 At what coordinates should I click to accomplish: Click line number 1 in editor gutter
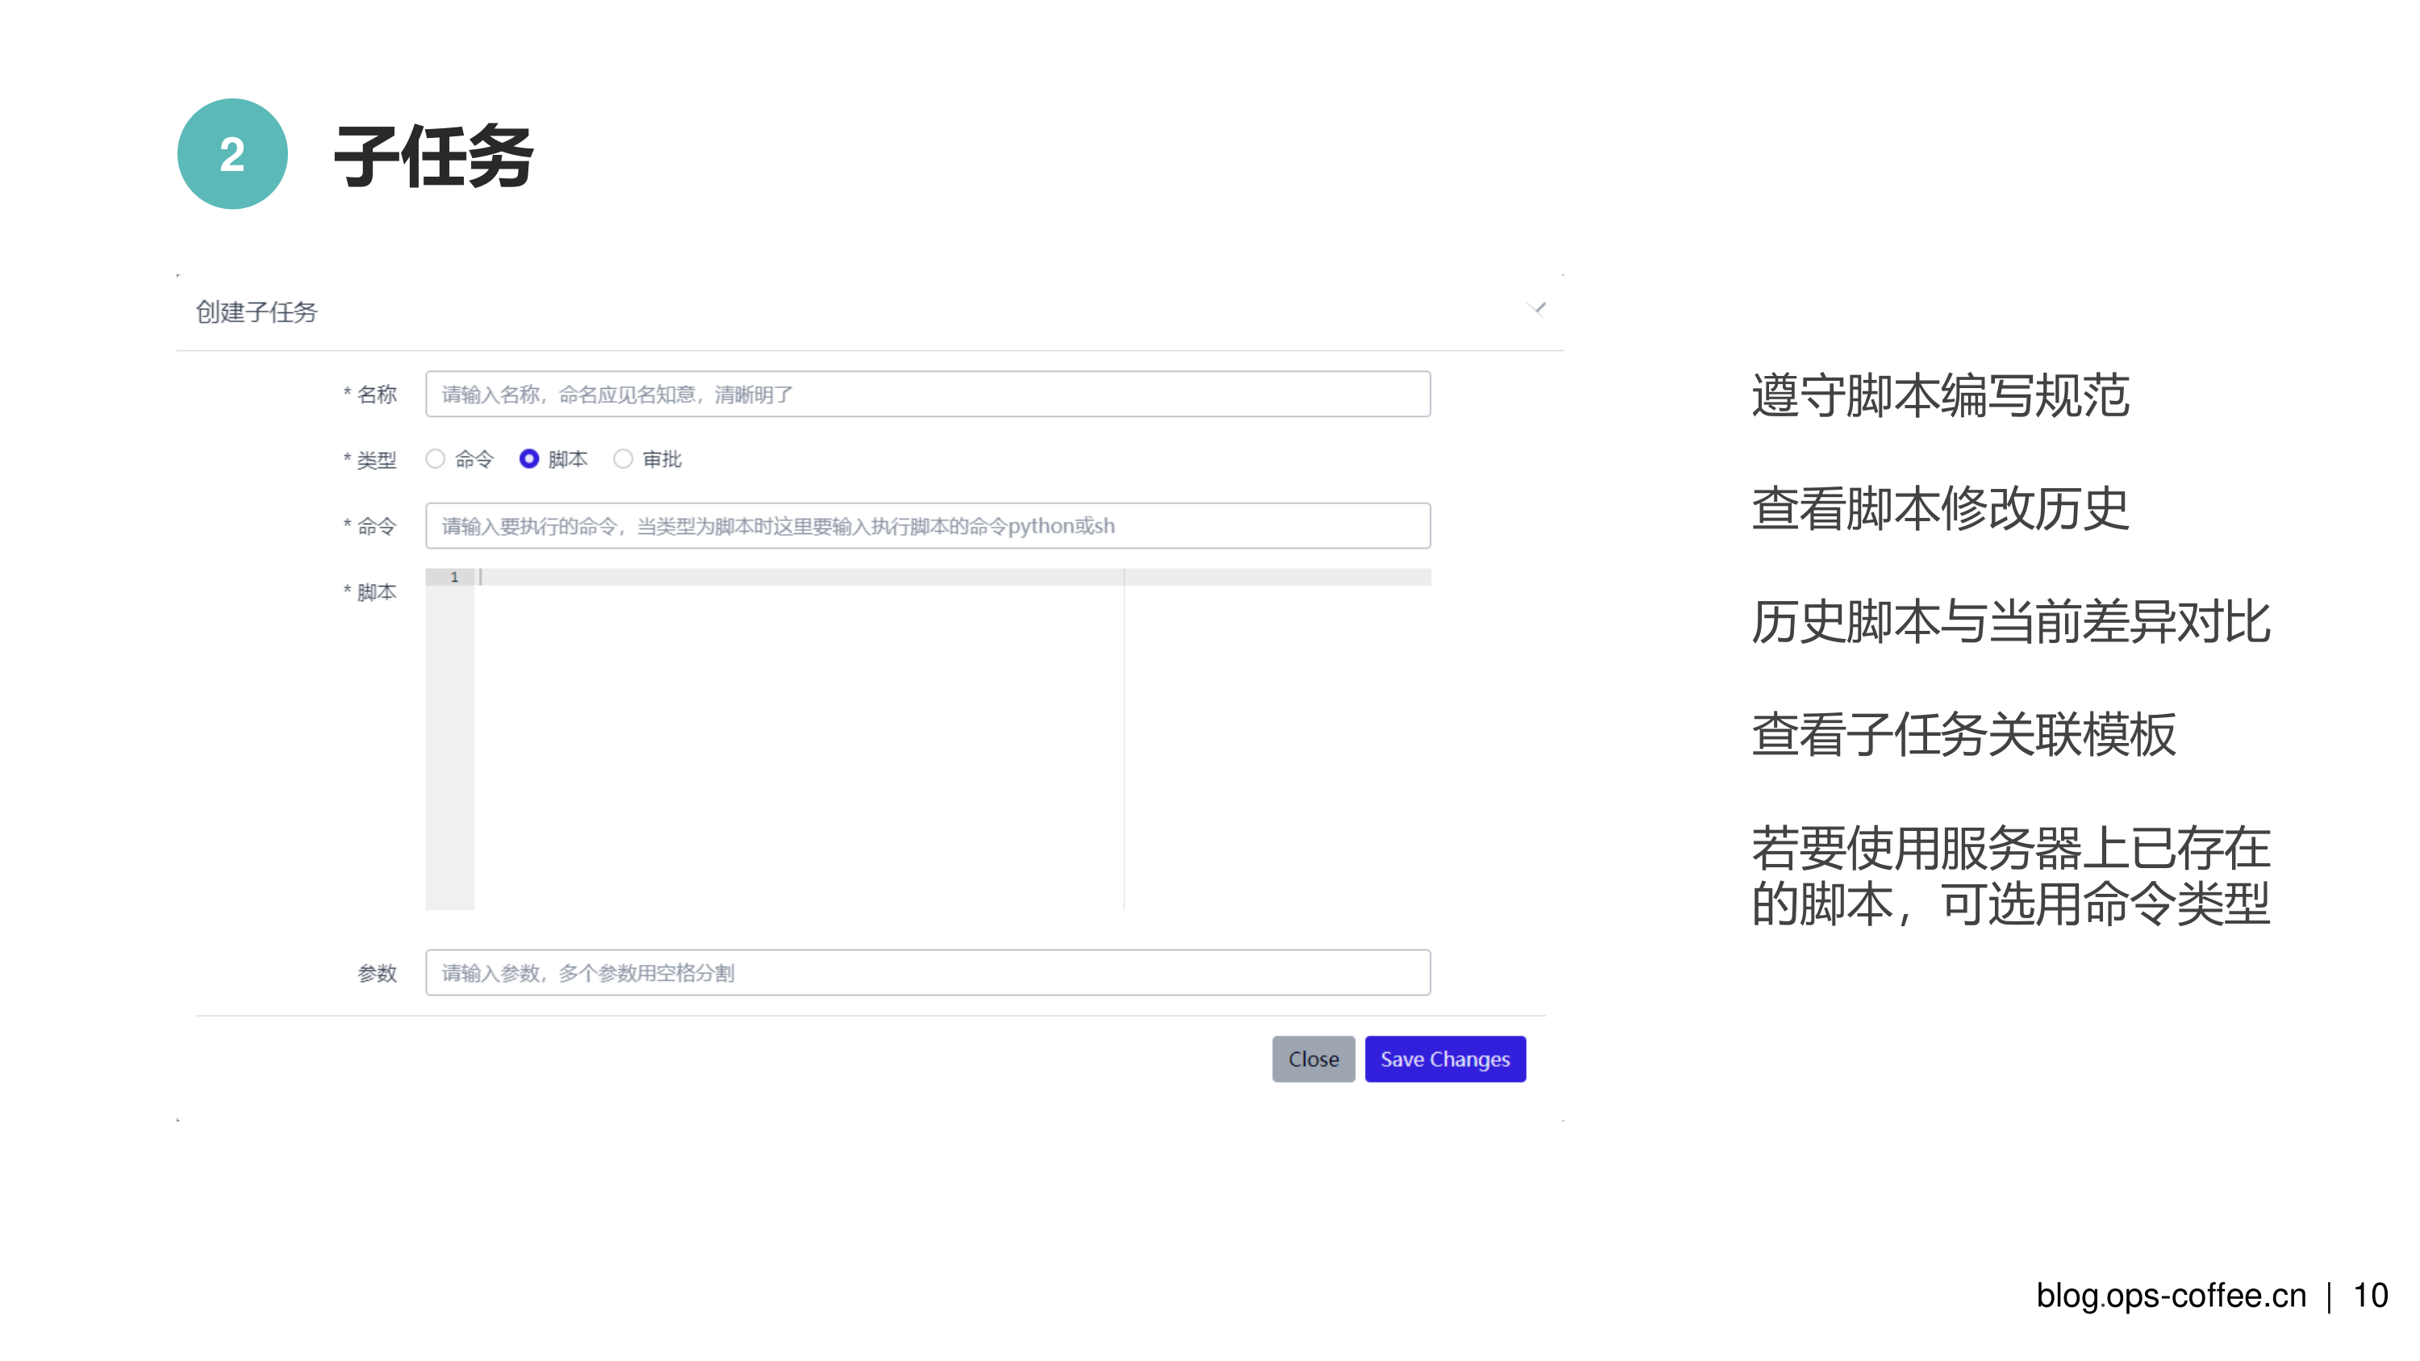point(453,577)
